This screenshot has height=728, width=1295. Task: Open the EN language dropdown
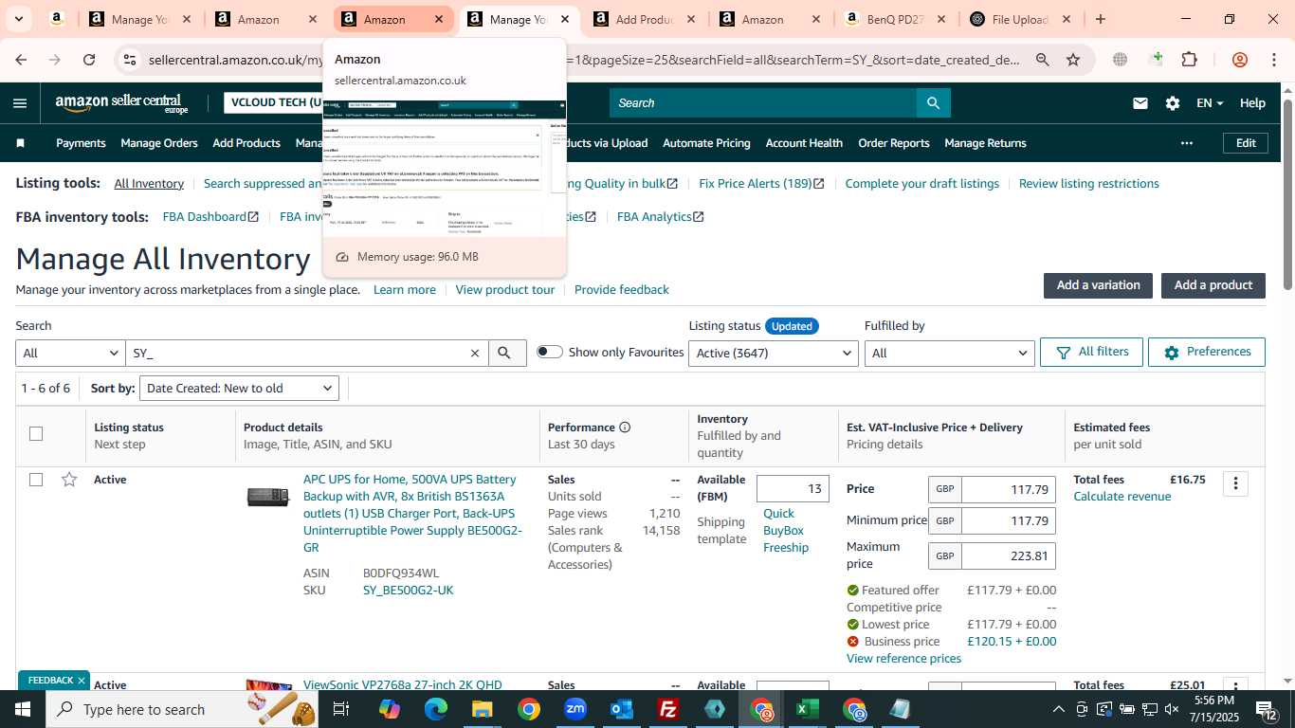(x=1210, y=103)
